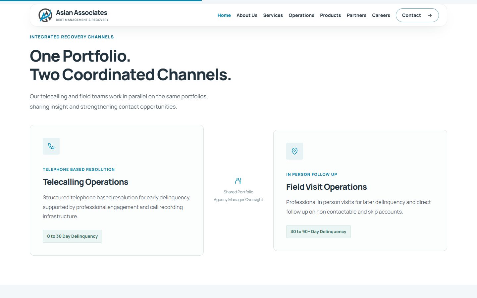Click the "Shared Portfolio" caption
This screenshot has height=298, width=477.
click(x=238, y=192)
